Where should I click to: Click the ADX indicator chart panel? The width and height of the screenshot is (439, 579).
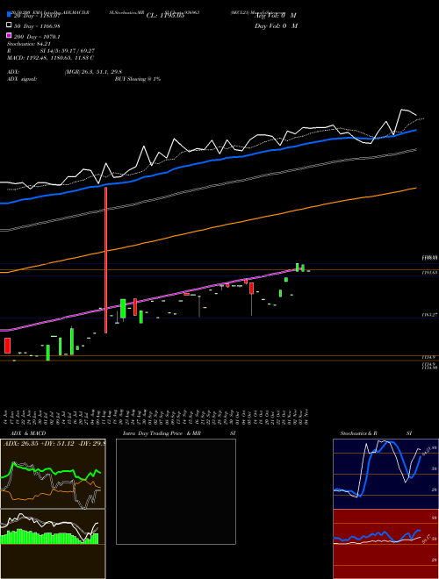point(53,474)
